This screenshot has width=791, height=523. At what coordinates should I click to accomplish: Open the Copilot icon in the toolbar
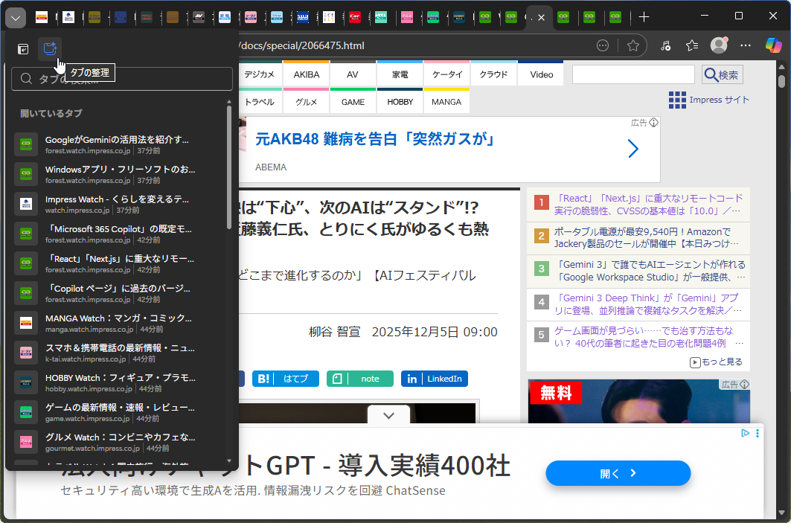(x=774, y=45)
